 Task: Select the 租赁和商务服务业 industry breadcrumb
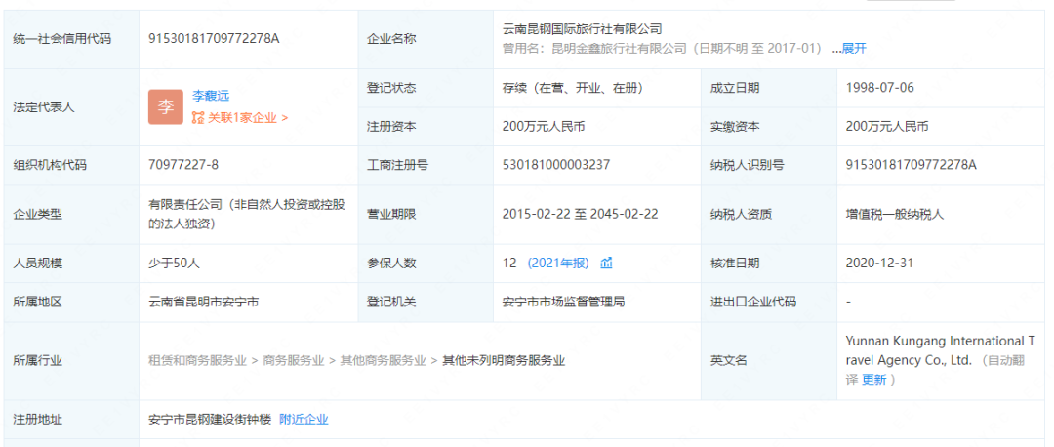point(196,360)
